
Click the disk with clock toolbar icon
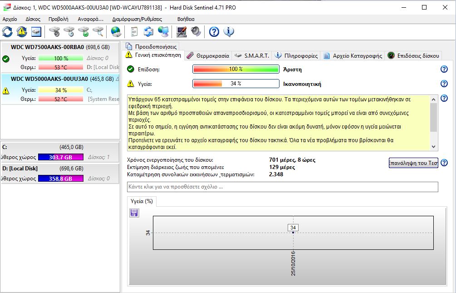[69, 32]
